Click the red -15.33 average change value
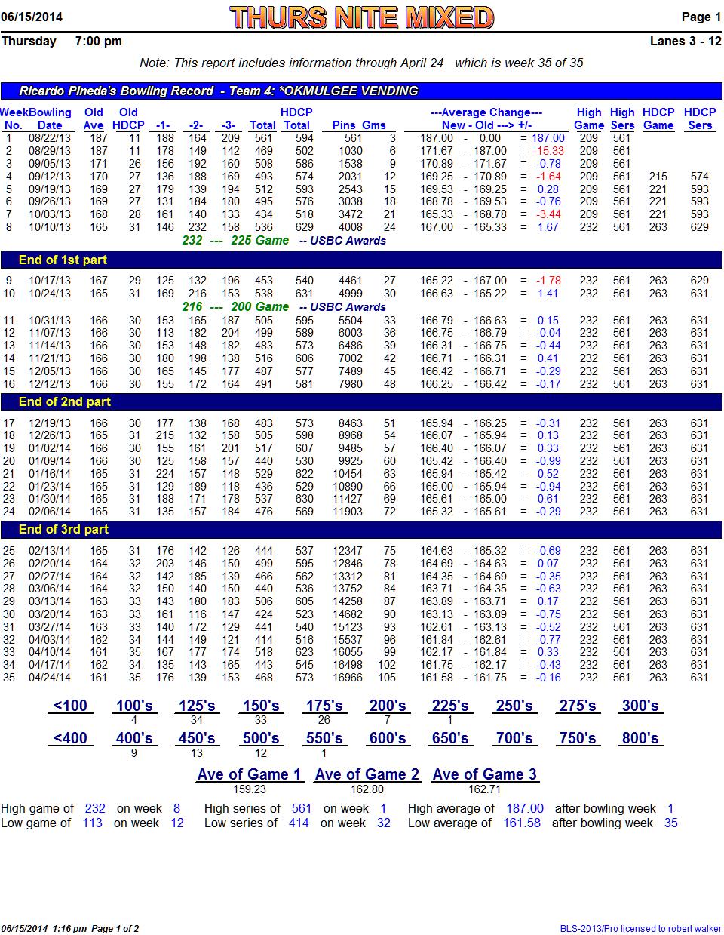 pos(549,151)
